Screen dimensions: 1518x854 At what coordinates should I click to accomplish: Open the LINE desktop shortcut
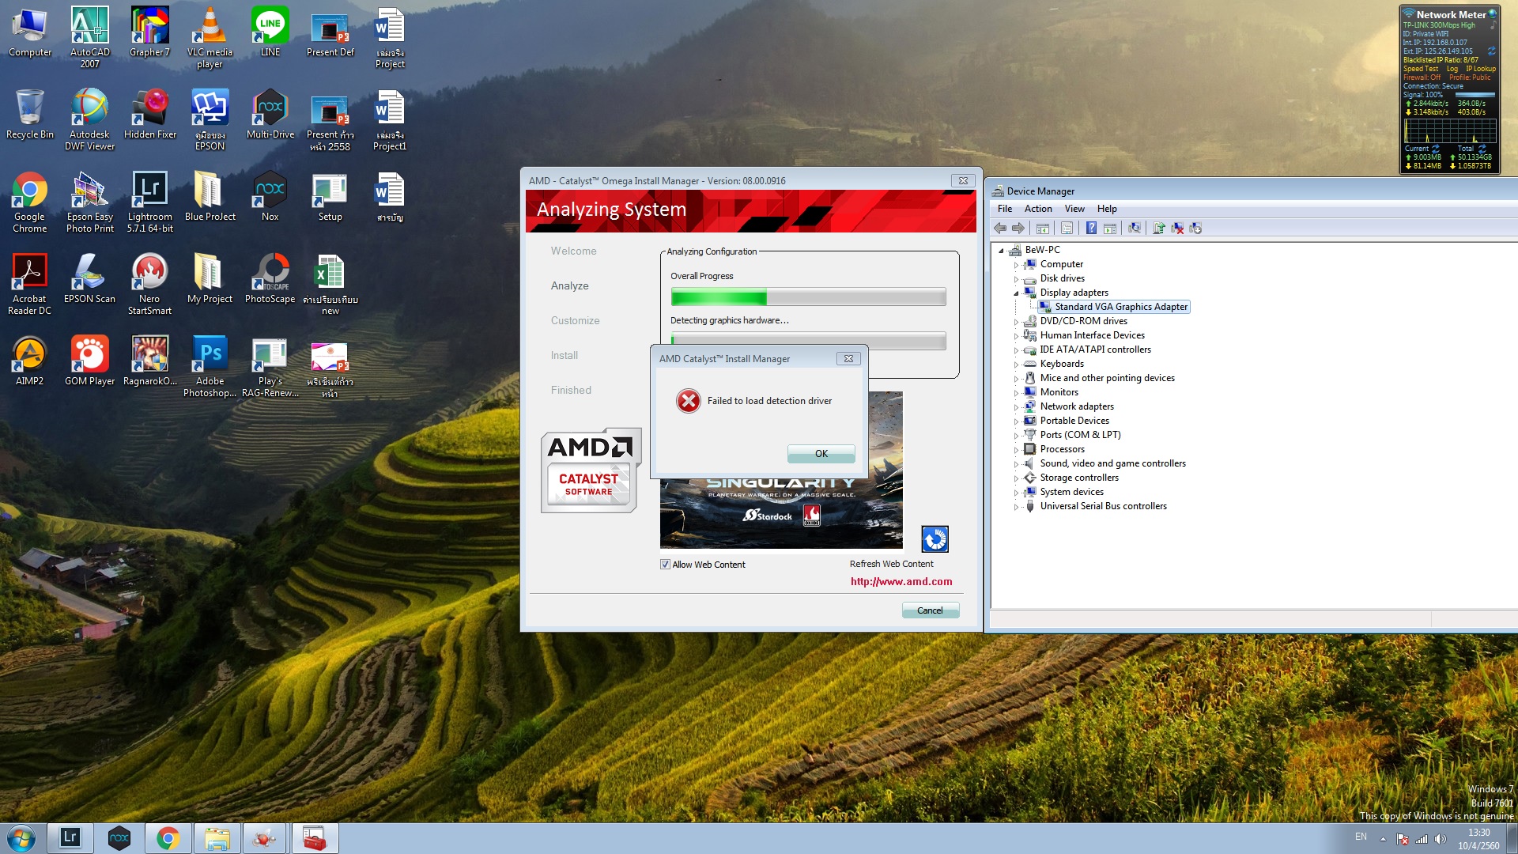click(270, 32)
